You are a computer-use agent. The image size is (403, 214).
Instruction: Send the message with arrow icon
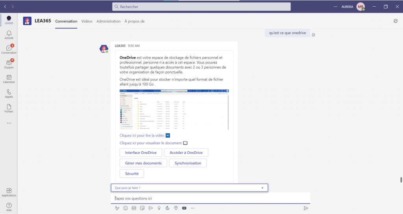pyautogui.click(x=305, y=208)
